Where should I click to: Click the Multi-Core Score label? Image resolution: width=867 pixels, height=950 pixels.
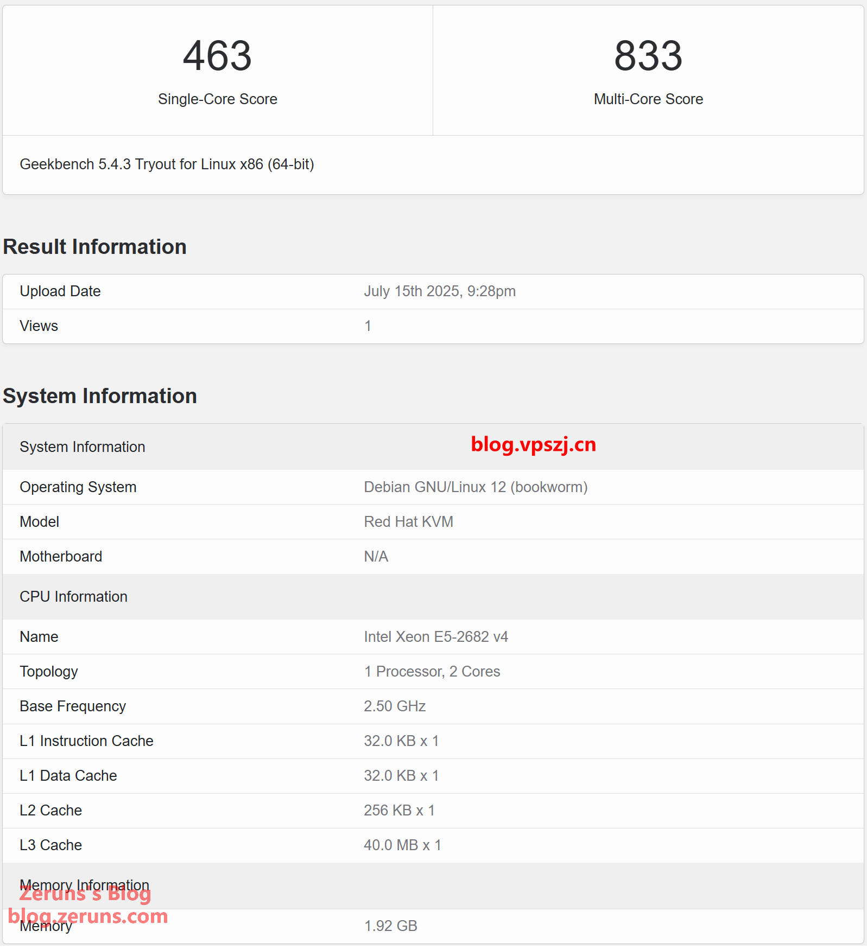coord(648,99)
